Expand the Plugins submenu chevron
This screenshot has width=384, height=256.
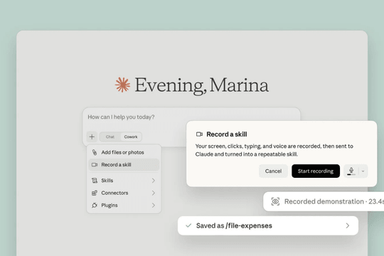pos(154,205)
